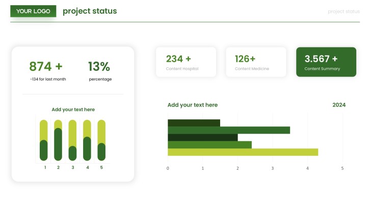This screenshot has width=370, height=208.
Task: Select pill bar labeled 1
Action: (44, 140)
